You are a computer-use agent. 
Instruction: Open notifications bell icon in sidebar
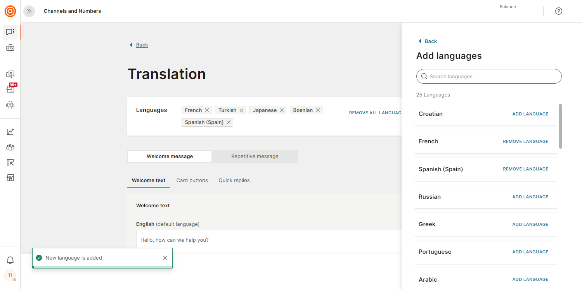(10, 260)
